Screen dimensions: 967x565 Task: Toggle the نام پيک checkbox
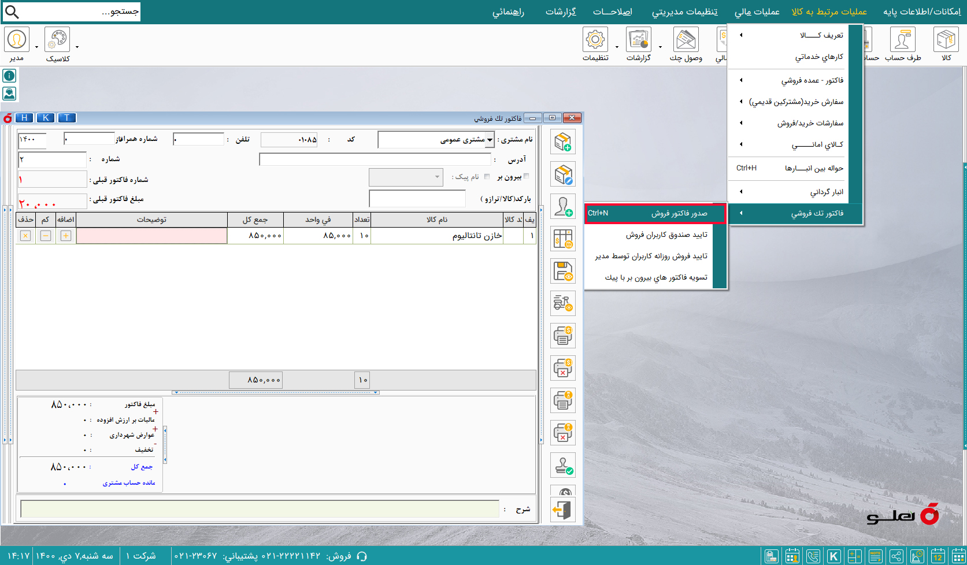[x=487, y=176]
